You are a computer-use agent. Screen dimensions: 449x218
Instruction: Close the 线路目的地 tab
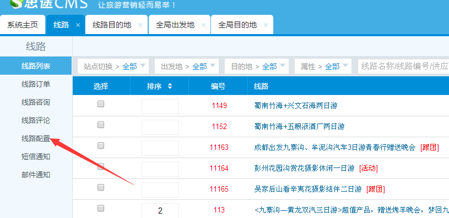click(140, 25)
